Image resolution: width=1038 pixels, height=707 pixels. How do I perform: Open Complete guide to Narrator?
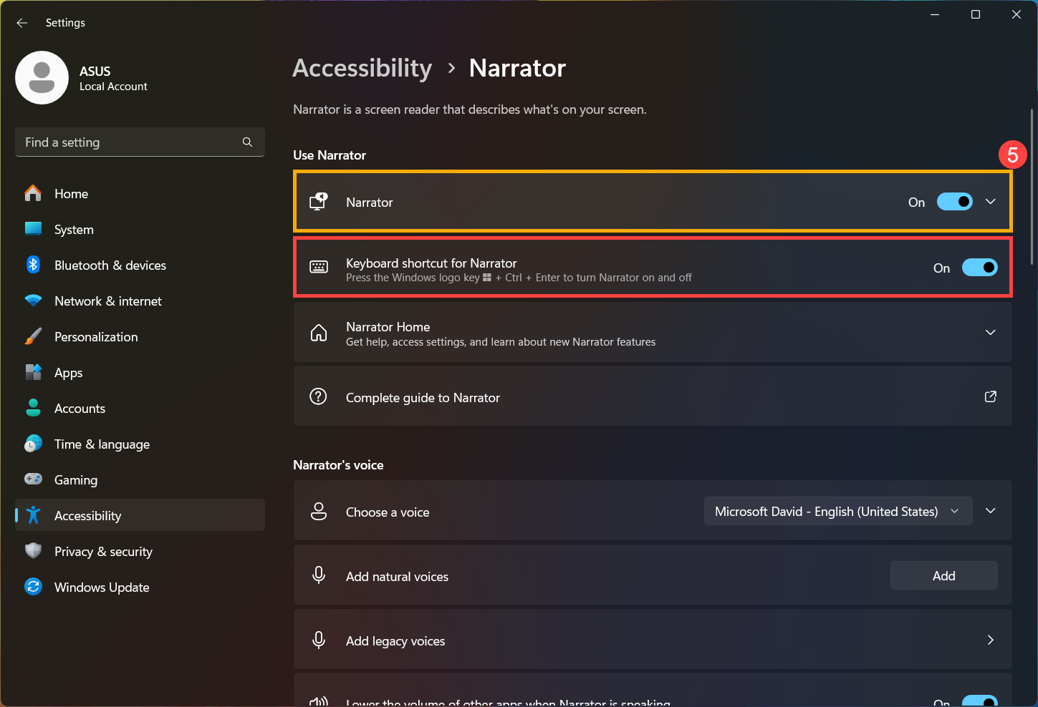[653, 396]
